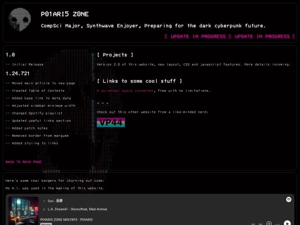Open the Spotify logo in the player
This screenshot has width=300, height=225.
288,199
